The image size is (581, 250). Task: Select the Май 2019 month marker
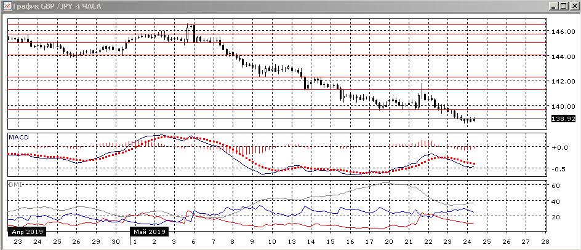(150, 232)
